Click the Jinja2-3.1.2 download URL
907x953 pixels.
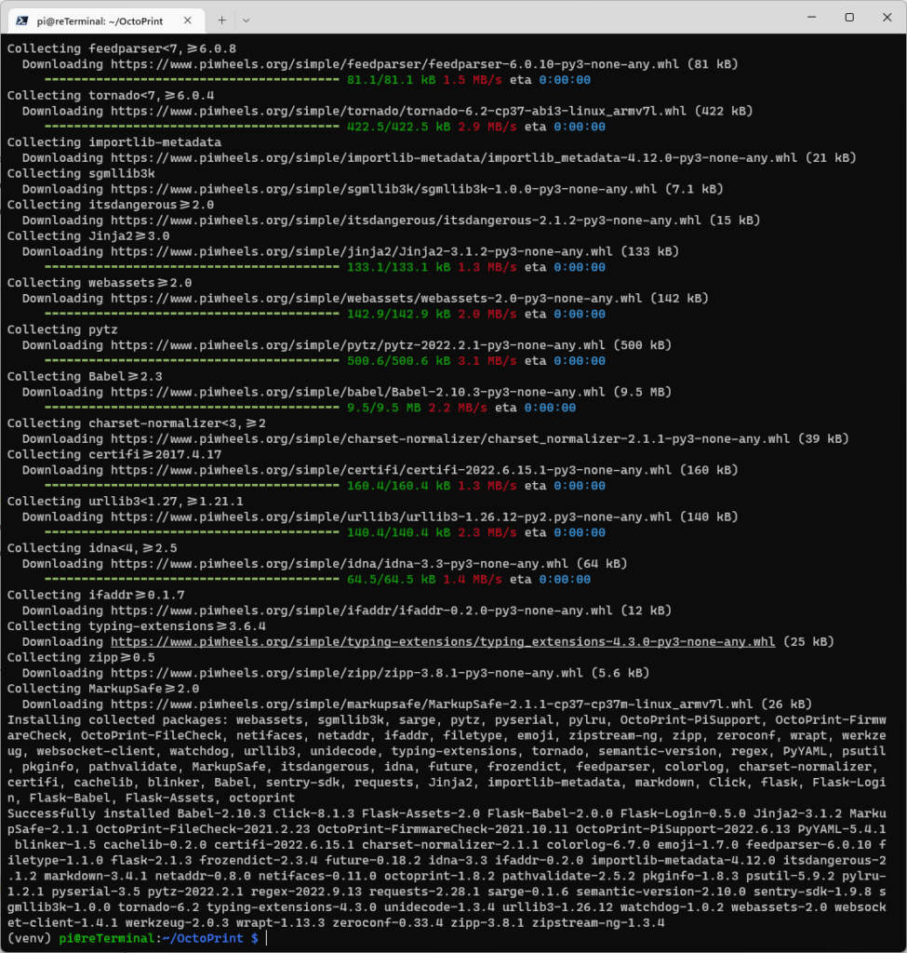[362, 251]
